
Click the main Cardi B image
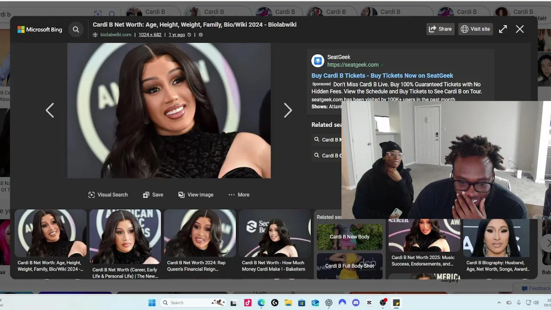click(169, 111)
